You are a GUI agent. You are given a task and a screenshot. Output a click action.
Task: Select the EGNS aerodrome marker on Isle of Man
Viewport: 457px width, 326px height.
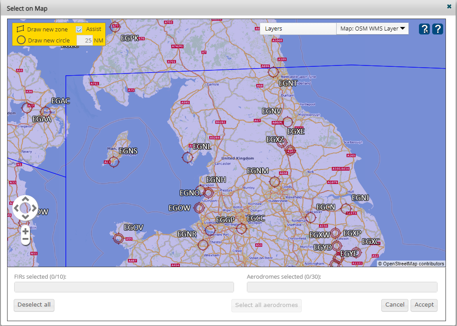tap(114, 162)
